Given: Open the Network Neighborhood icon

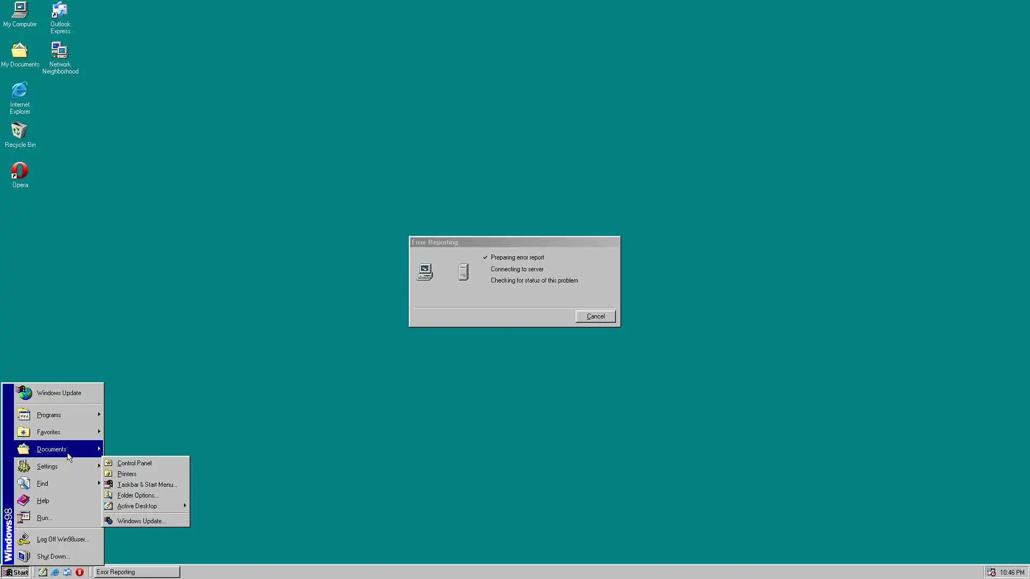Looking at the screenshot, I should coord(60,50).
